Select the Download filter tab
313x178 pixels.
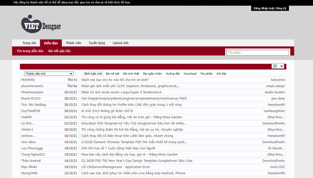(x=190, y=73)
